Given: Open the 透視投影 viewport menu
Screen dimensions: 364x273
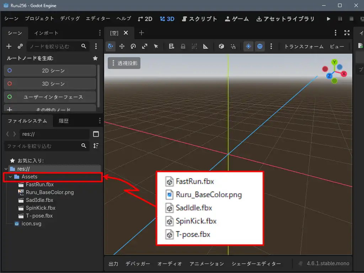Looking at the screenshot, I should pyautogui.click(x=124, y=63).
